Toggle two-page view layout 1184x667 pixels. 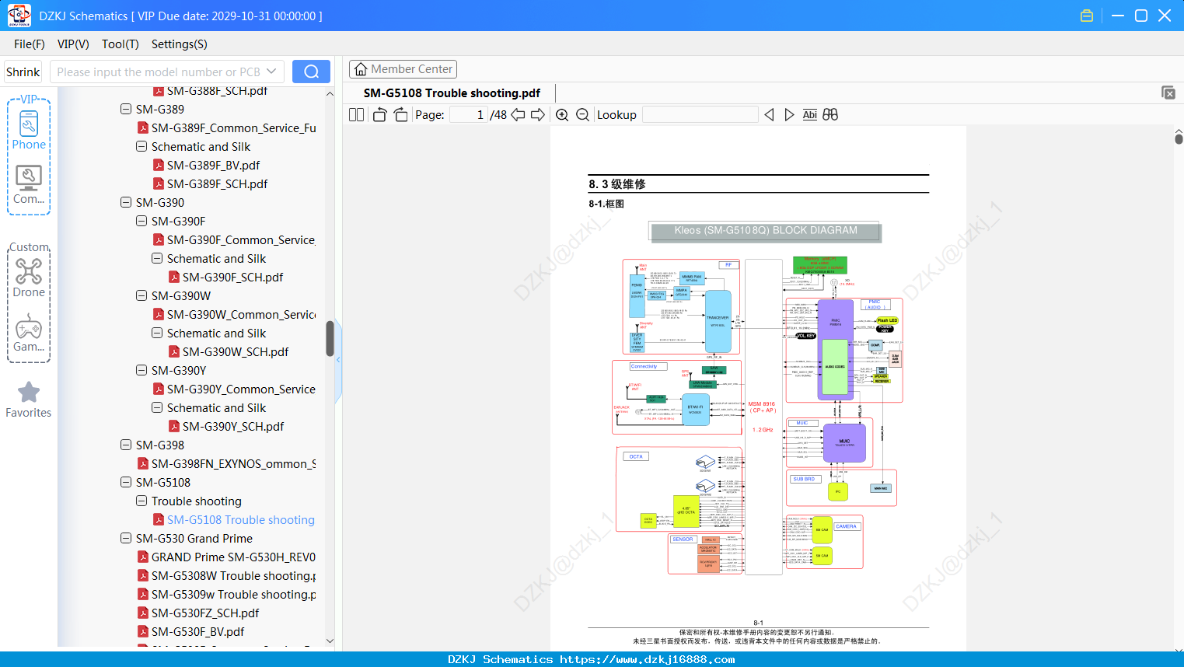[356, 114]
